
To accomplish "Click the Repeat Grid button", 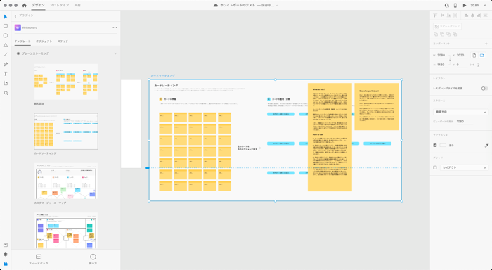I will 447,27.
